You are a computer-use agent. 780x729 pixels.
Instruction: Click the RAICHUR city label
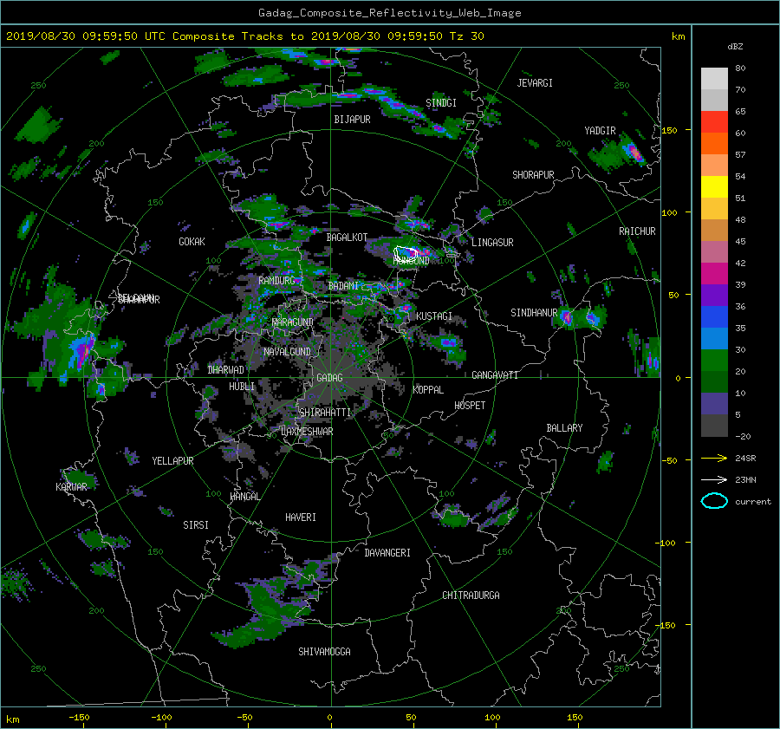(x=637, y=231)
